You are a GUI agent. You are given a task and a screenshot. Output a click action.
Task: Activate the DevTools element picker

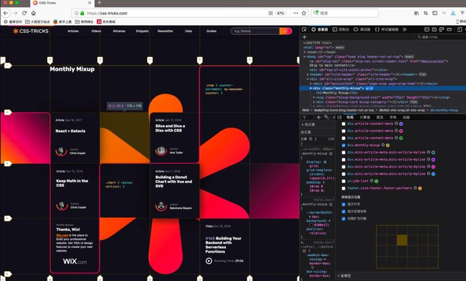pyautogui.click(x=304, y=29)
